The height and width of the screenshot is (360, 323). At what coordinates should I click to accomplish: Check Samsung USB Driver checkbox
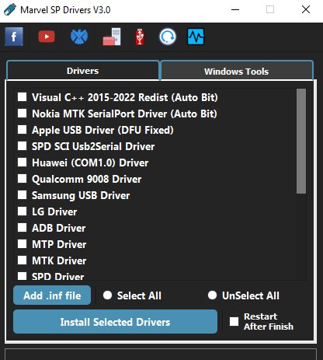(22, 195)
